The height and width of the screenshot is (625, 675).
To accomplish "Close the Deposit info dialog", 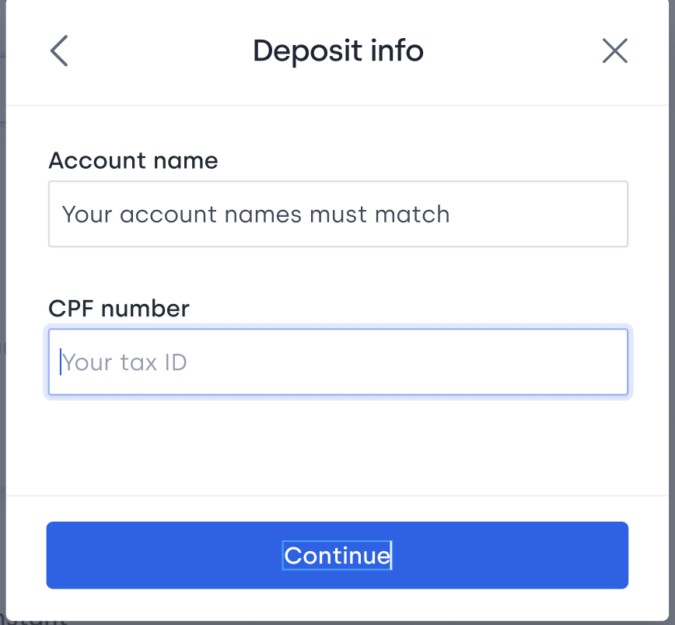I will [614, 51].
